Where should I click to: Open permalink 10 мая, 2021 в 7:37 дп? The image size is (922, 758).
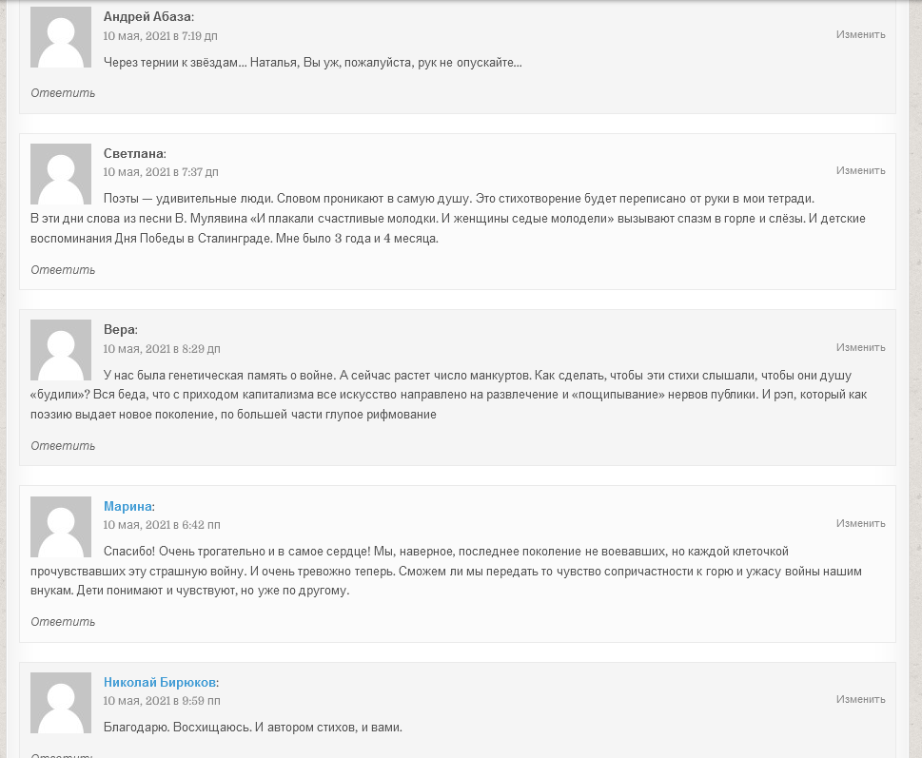click(161, 172)
